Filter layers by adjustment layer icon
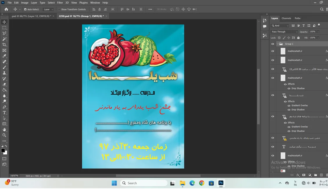Image resolution: width=328 pixels, height=189 pixels. tap(298, 26)
